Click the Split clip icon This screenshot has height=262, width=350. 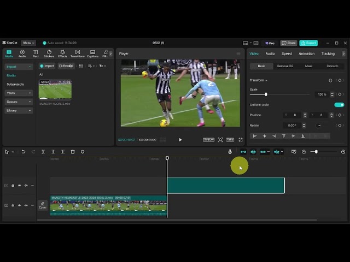43,152
